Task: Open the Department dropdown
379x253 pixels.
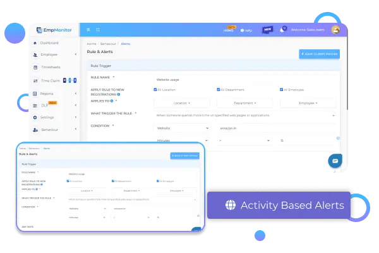Action: coord(244,103)
